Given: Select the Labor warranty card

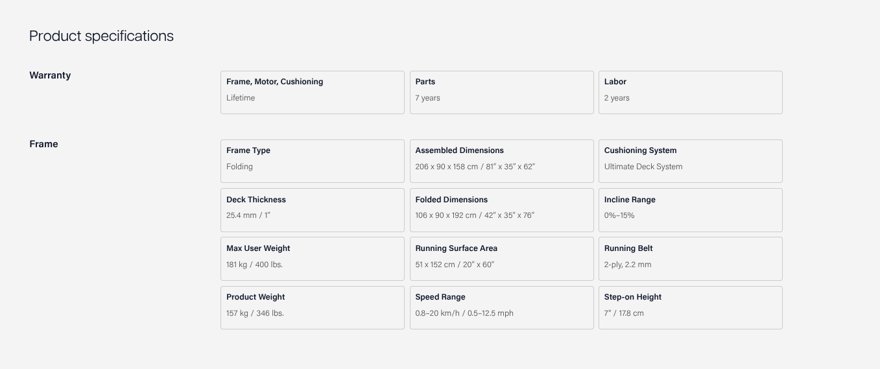Looking at the screenshot, I should click(x=690, y=92).
